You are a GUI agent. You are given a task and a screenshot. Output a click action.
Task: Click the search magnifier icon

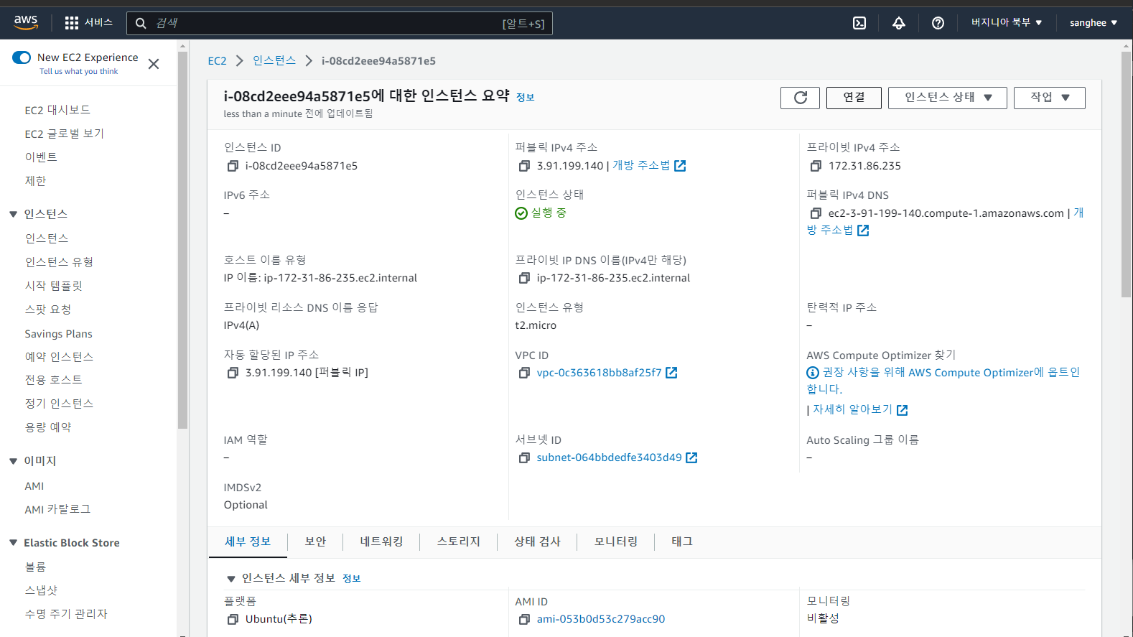(141, 23)
